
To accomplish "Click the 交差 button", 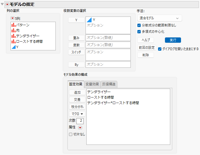I will (77, 99).
